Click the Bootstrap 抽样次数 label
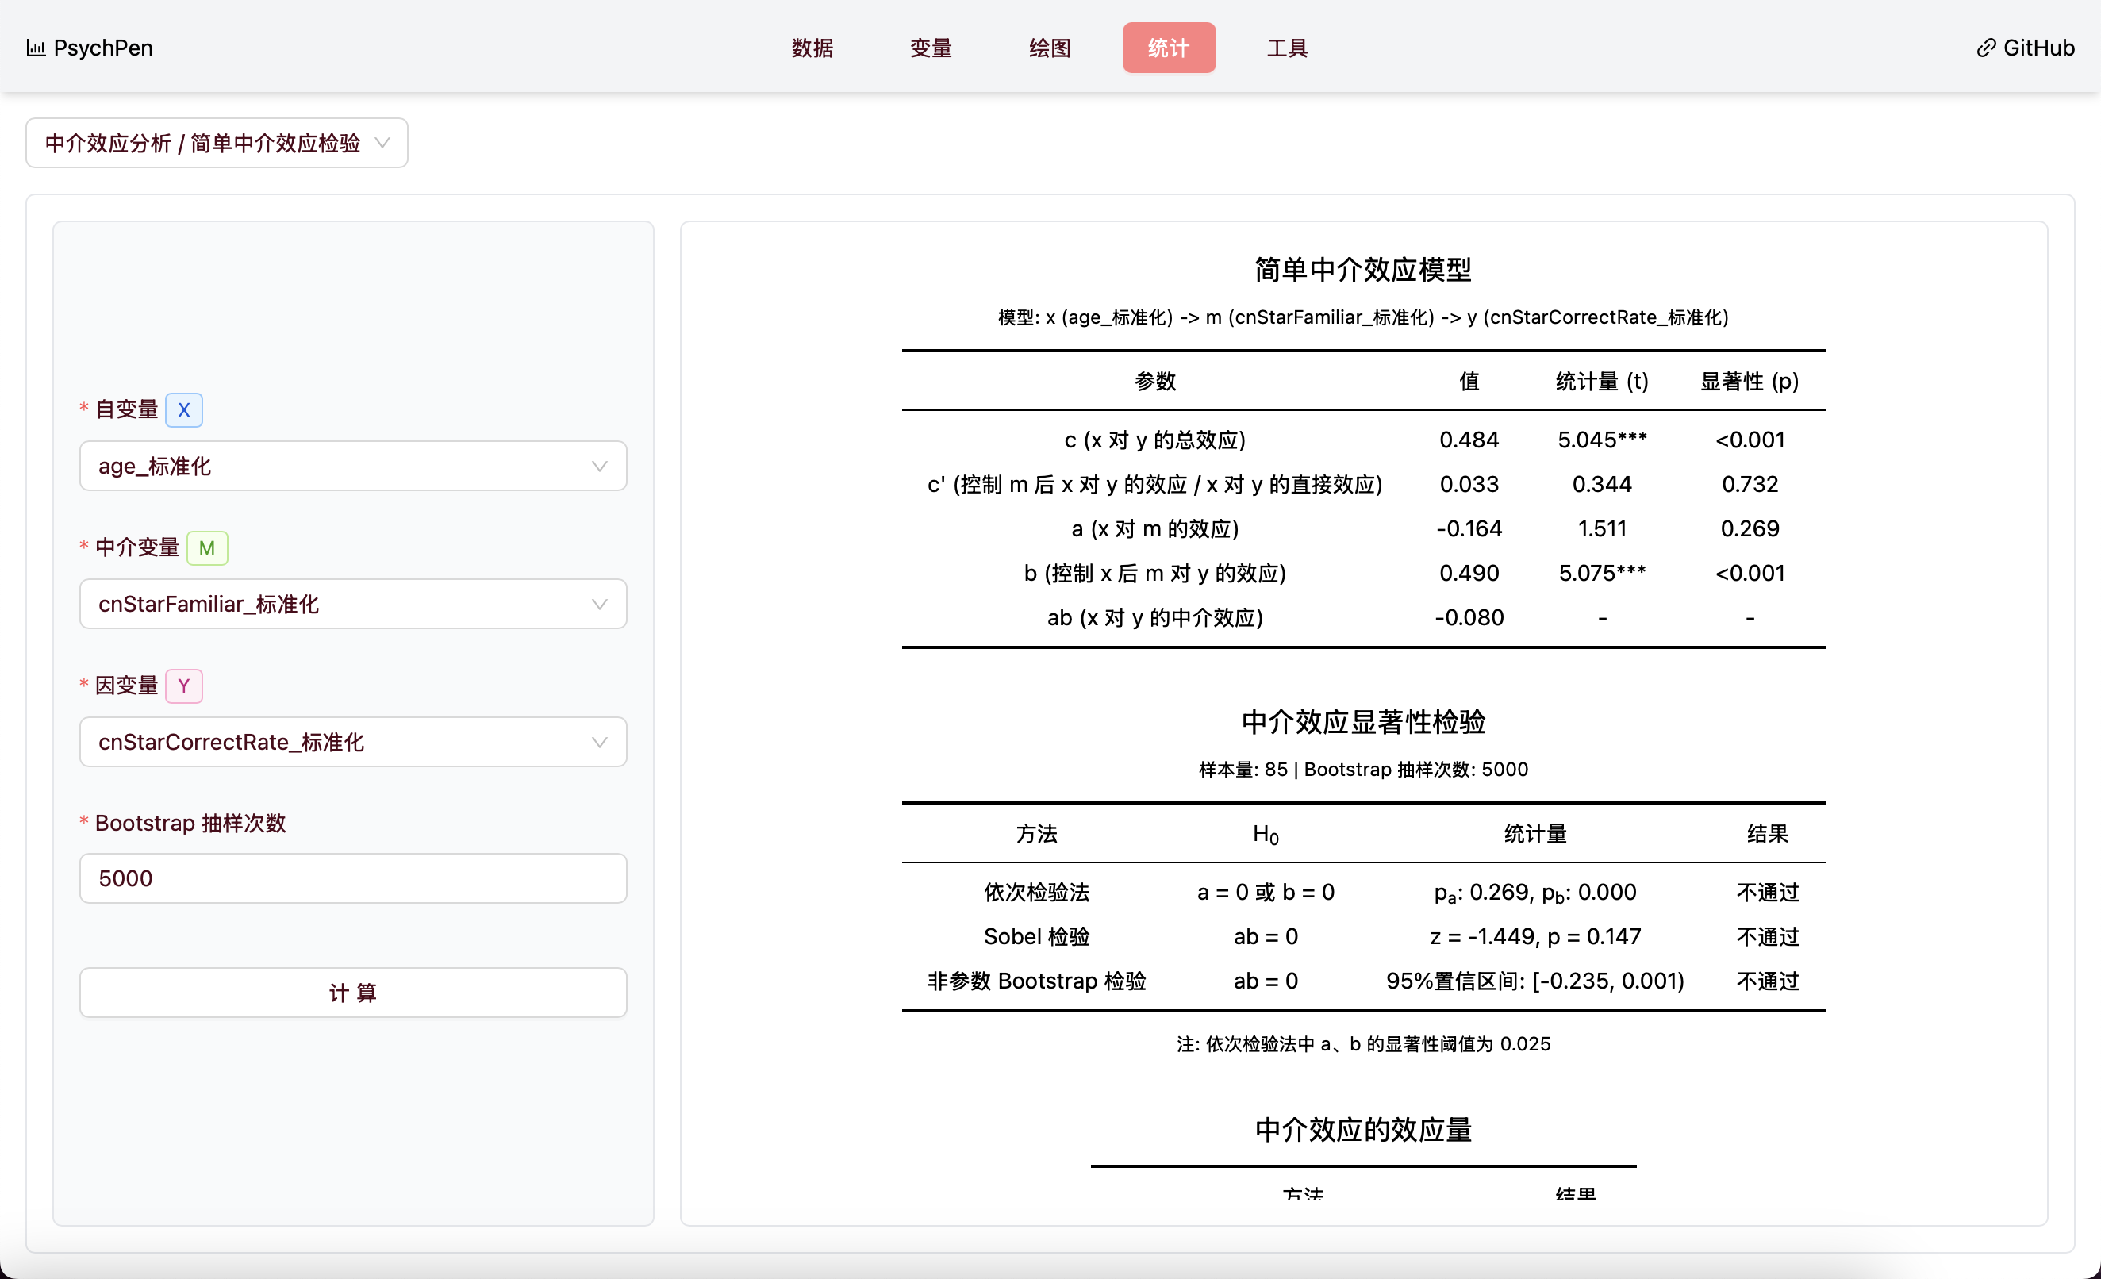Image resolution: width=2101 pixels, height=1279 pixels. [190, 823]
